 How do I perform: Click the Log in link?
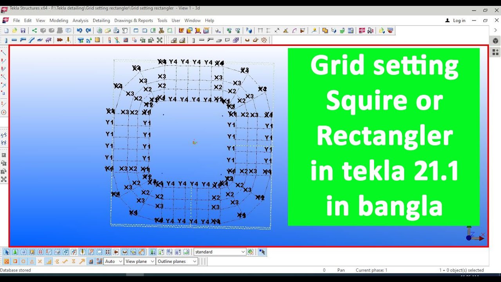coord(459,20)
